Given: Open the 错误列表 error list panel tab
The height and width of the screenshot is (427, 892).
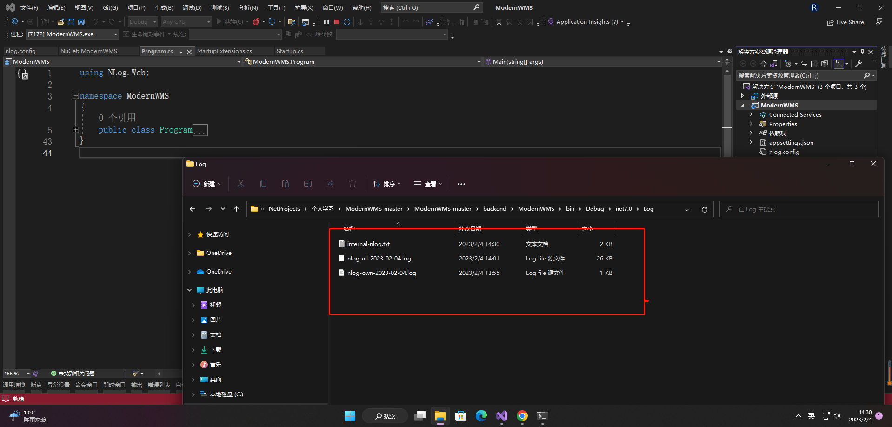Looking at the screenshot, I should click(159, 385).
